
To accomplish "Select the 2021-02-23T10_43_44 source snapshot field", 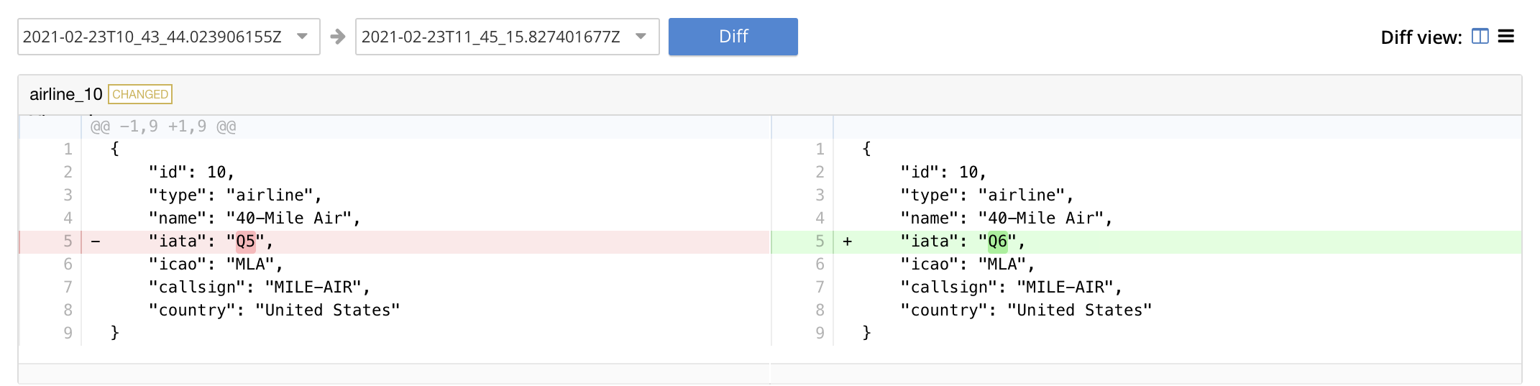I will pyautogui.click(x=152, y=37).
